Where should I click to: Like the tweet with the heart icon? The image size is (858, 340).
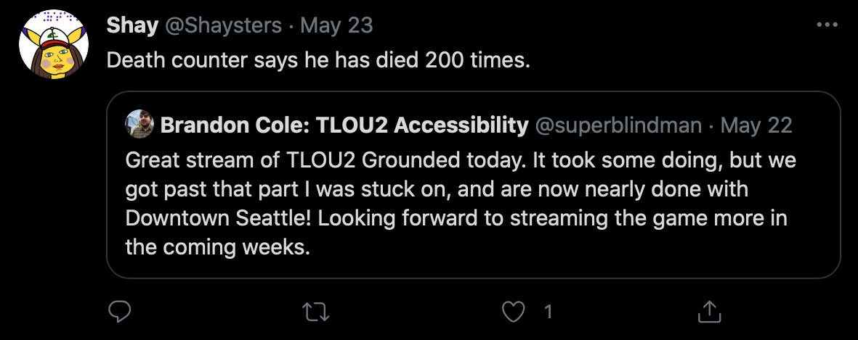(513, 312)
